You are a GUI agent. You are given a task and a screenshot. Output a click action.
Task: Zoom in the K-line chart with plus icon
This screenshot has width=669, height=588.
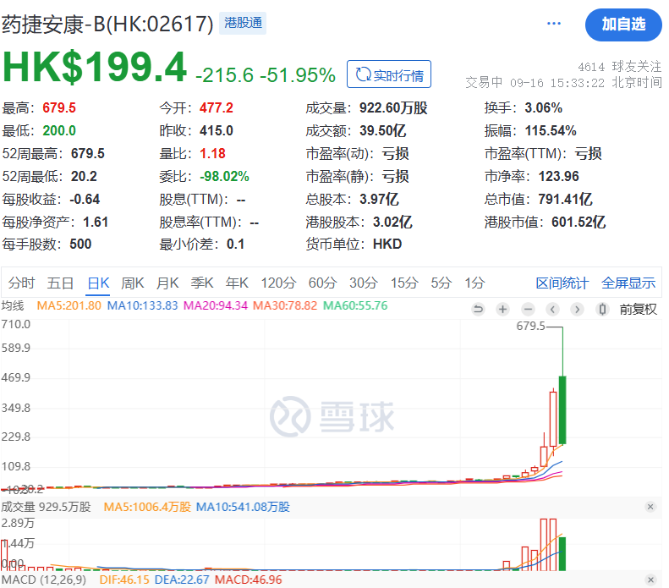tap(502, 309)
